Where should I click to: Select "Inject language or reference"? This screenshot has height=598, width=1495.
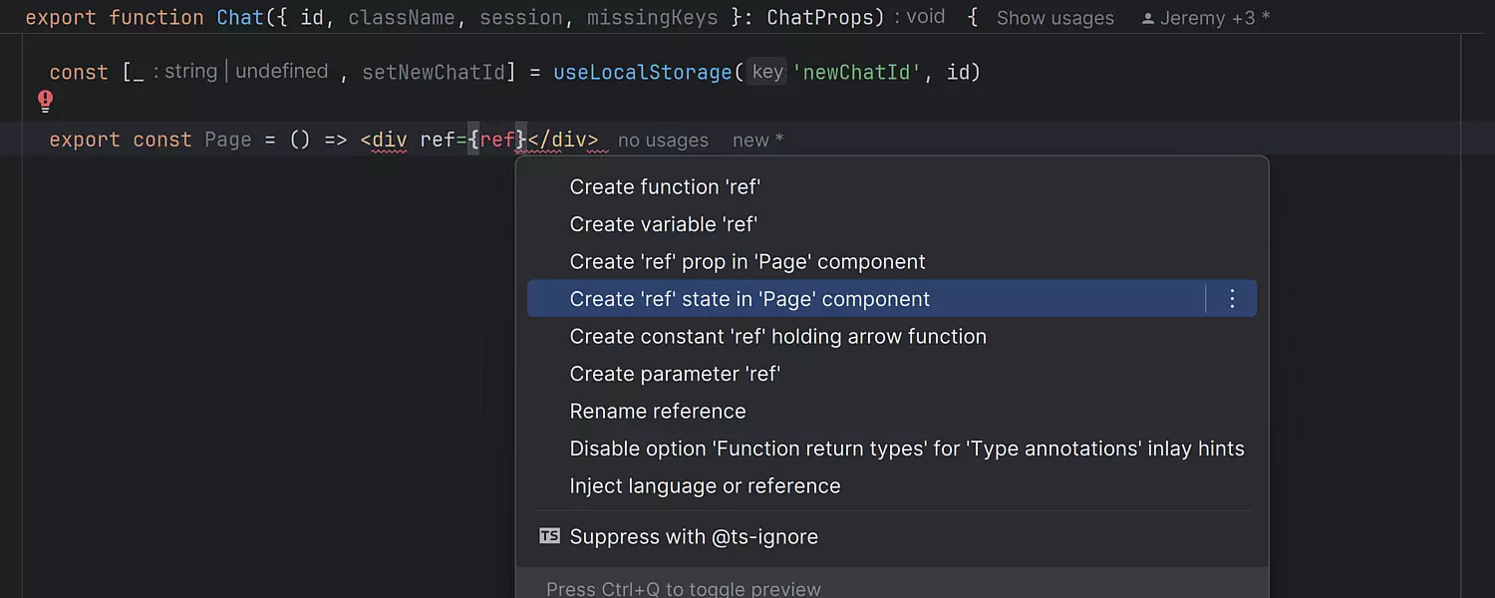705,486
